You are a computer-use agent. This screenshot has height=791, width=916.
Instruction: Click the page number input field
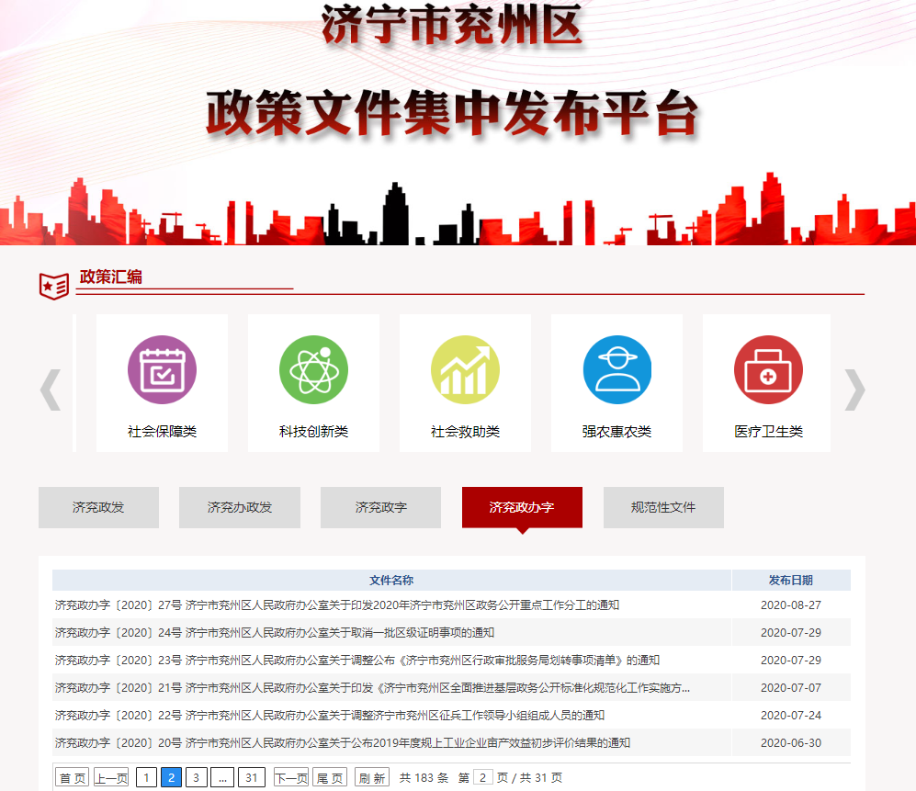click(483, 778)
